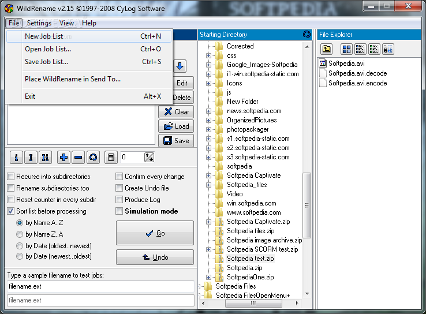426x314 pixels.
Task: Click the Edit button
Action: point(183,83)
